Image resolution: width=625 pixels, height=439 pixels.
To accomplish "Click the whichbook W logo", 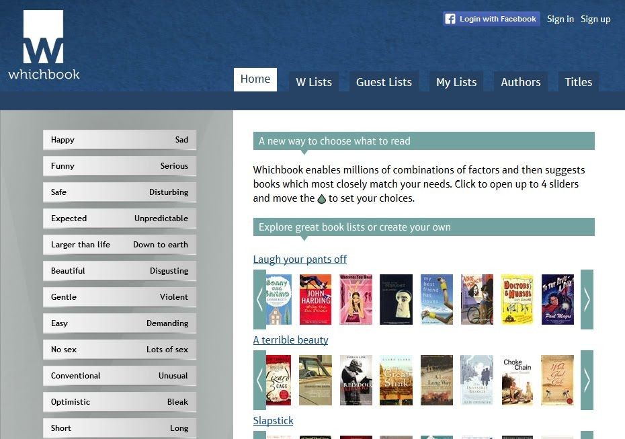I will (x=44, y=45).
